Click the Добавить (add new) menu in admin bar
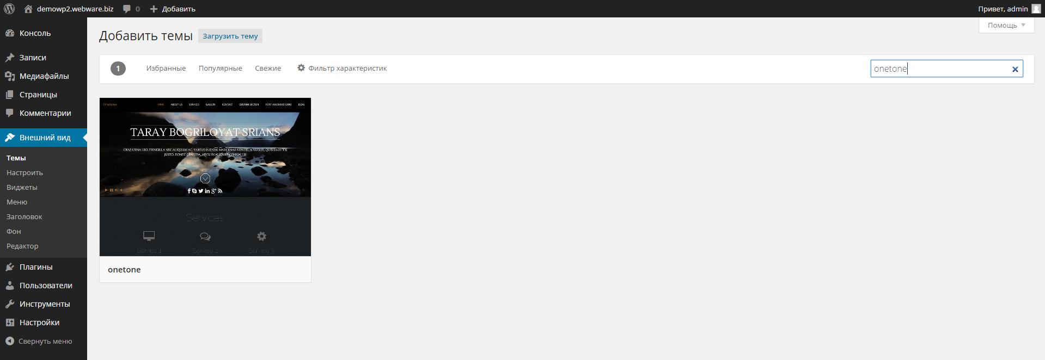 173,9
